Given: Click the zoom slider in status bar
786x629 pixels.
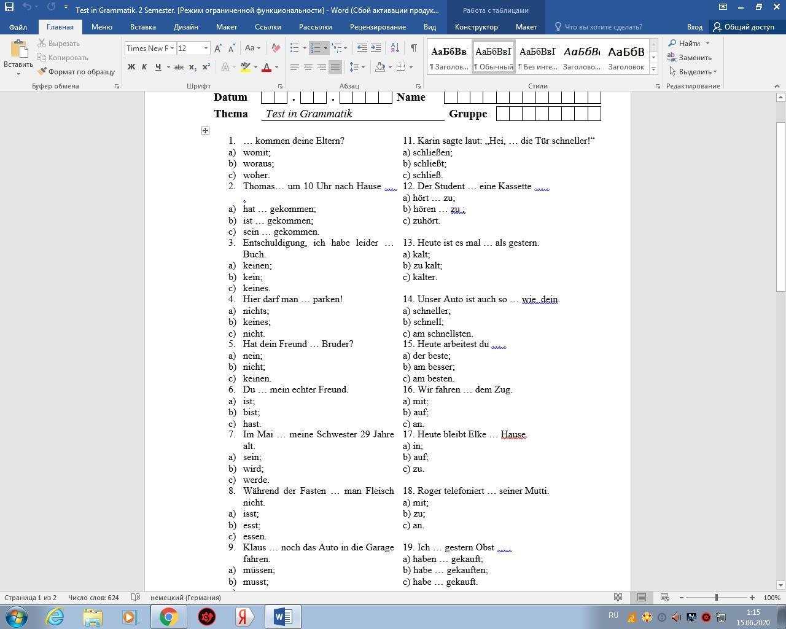Looking at the screenshot, I should point(716,598).
